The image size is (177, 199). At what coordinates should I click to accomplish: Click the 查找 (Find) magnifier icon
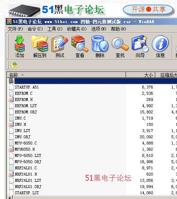click(120, 44)
